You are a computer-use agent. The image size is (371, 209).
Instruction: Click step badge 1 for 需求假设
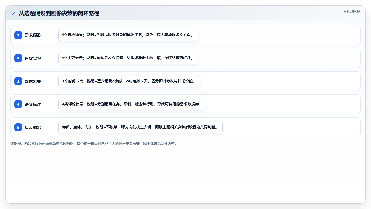pyautogui.click(x=18, y=35)
